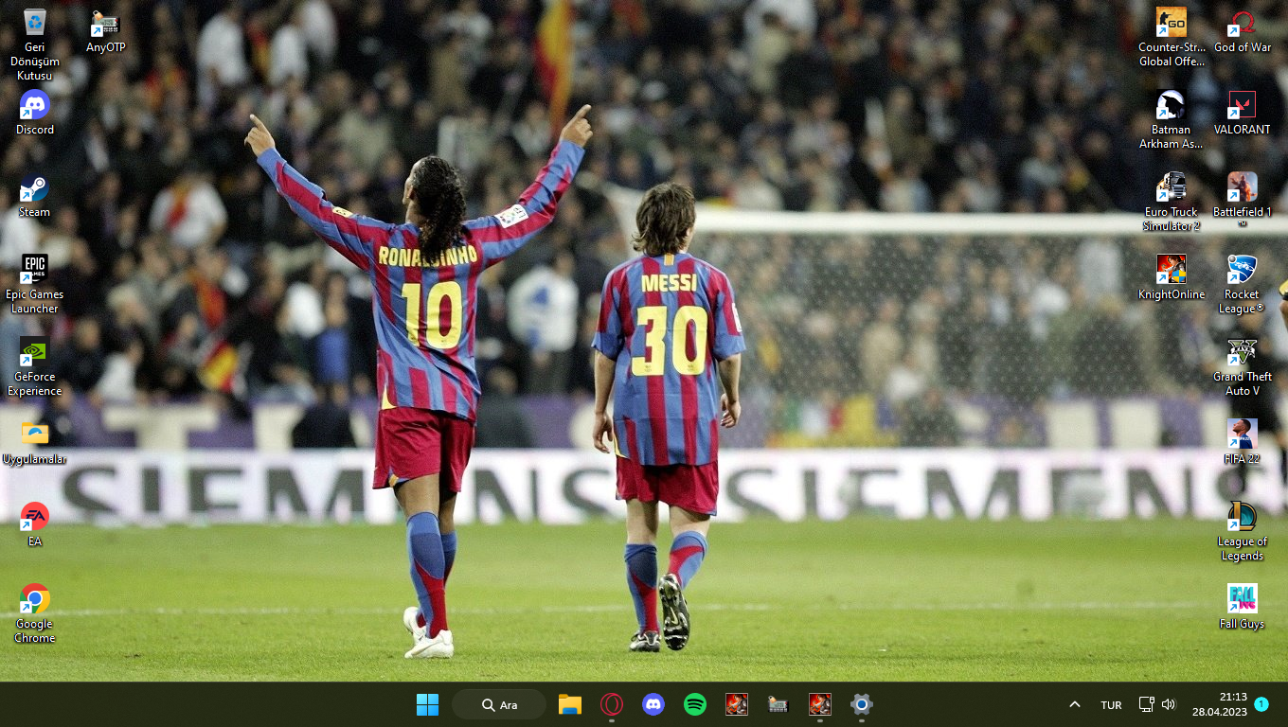Open the taskbar game icon right of AnyOTP

point(820,704)
